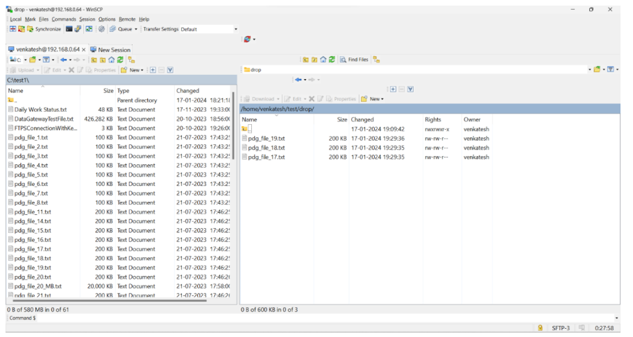Open the Preferences gear icon
Image resolution: width=633 pixels, height=337 pixels.
101,29
